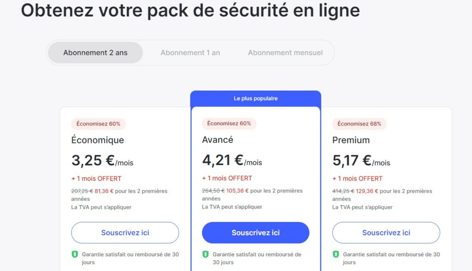This screenshot has height=271, width=472.
Task: Click the green shield icon under Premium
Action: pos(336,254)
